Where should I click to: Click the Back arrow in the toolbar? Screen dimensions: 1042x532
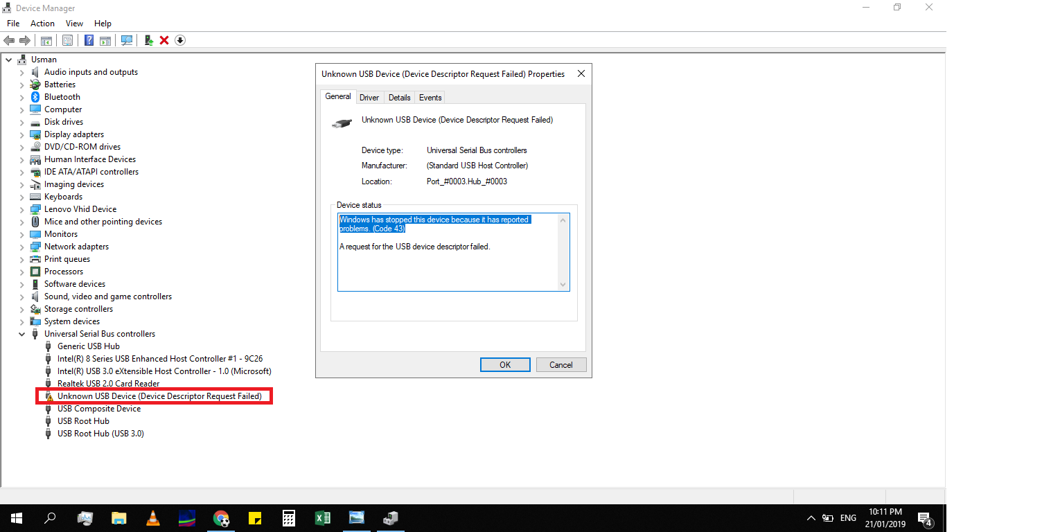(10, 40)
